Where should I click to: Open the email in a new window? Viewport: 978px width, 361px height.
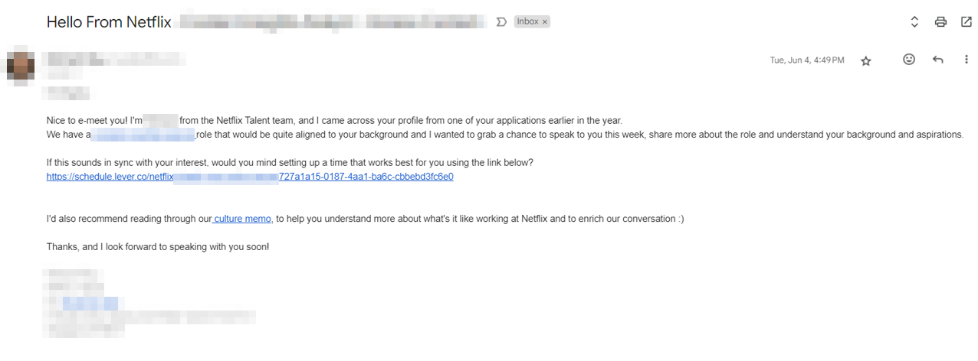pos(966,22)
